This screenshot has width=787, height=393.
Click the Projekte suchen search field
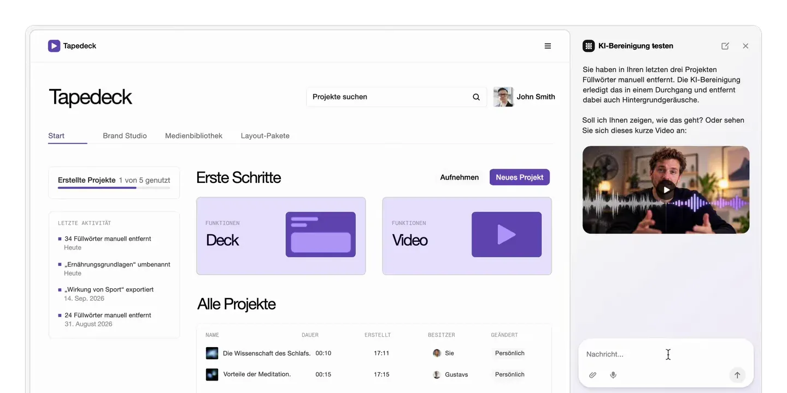point(396,97)
